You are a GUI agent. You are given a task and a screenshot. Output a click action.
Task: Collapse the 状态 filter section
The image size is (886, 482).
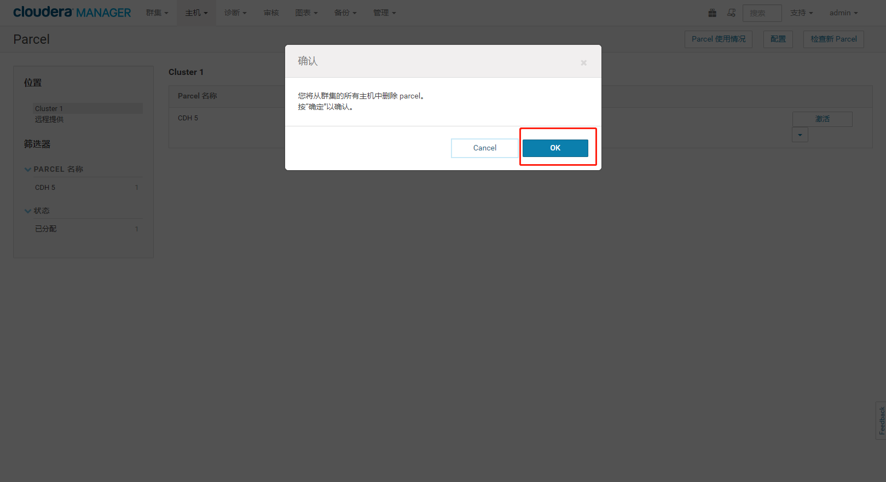[37, 211]
